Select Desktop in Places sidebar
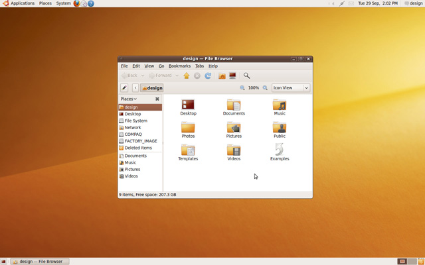This screenshot has width=425, height=265. coord(140,114)
